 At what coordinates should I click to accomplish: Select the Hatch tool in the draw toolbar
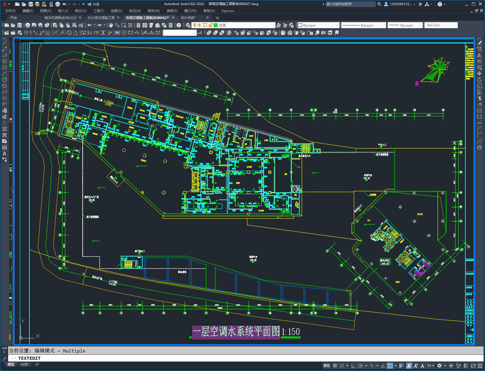[x=4, y=129]
